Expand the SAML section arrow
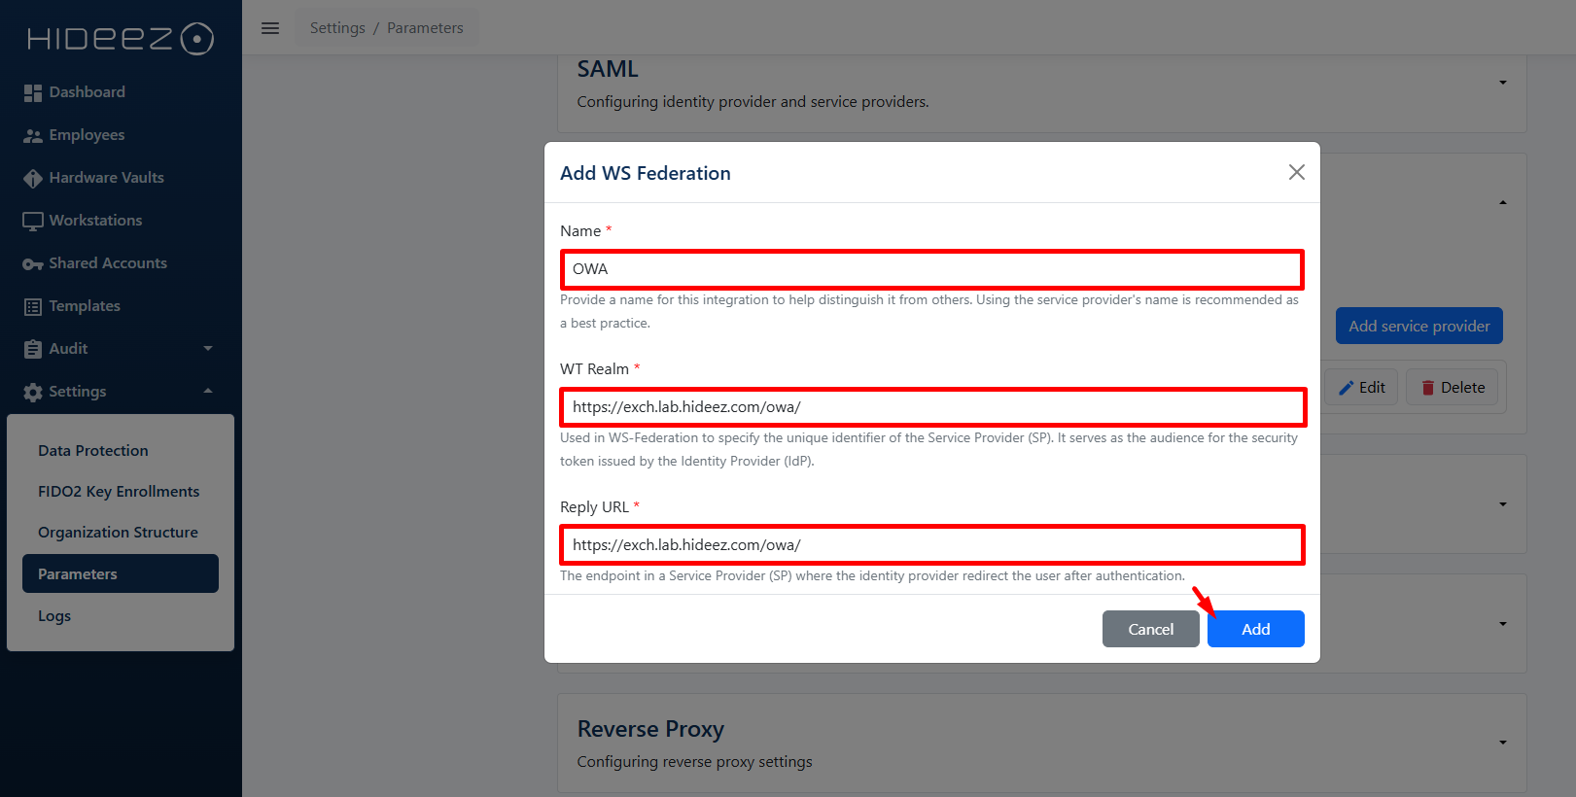The image size is (1576, 797). pos(1502,83)
